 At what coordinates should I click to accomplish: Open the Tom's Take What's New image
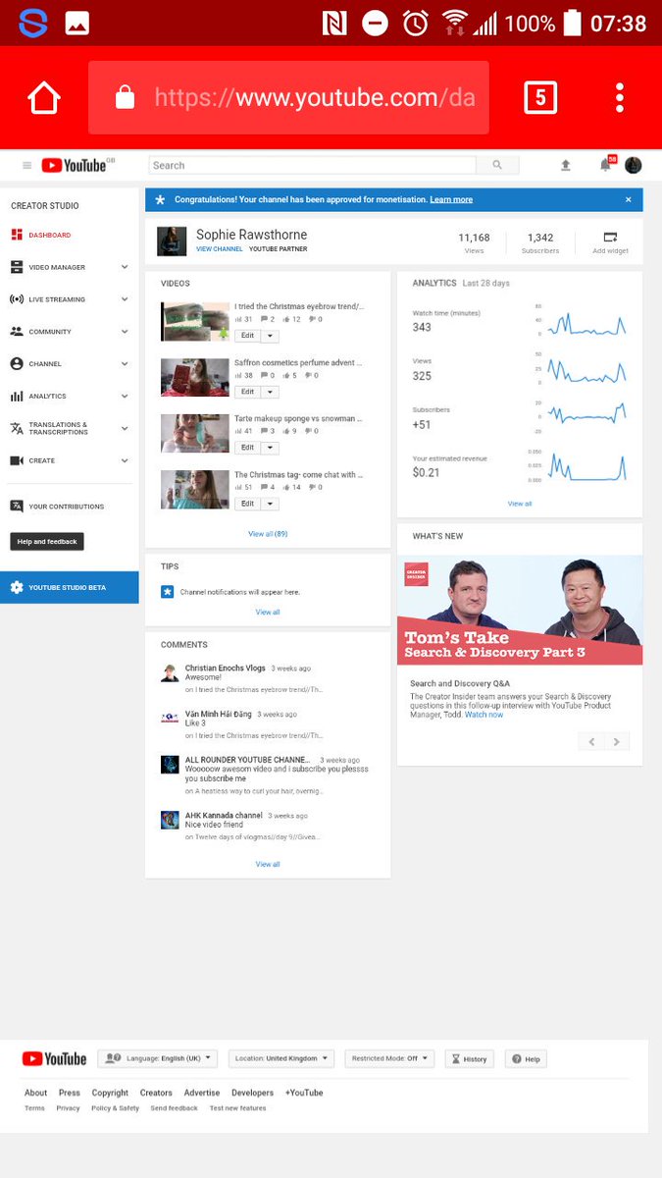click(x=520, y=611)
